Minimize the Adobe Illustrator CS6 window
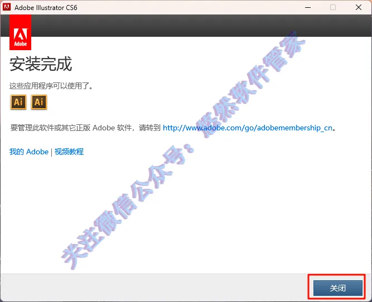This screenshot has width=372, height=302. tap(308, 8)
